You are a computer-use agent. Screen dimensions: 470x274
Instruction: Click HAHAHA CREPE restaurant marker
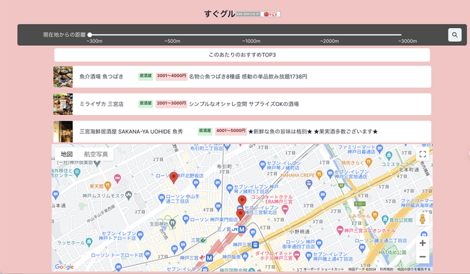point(319,175)
